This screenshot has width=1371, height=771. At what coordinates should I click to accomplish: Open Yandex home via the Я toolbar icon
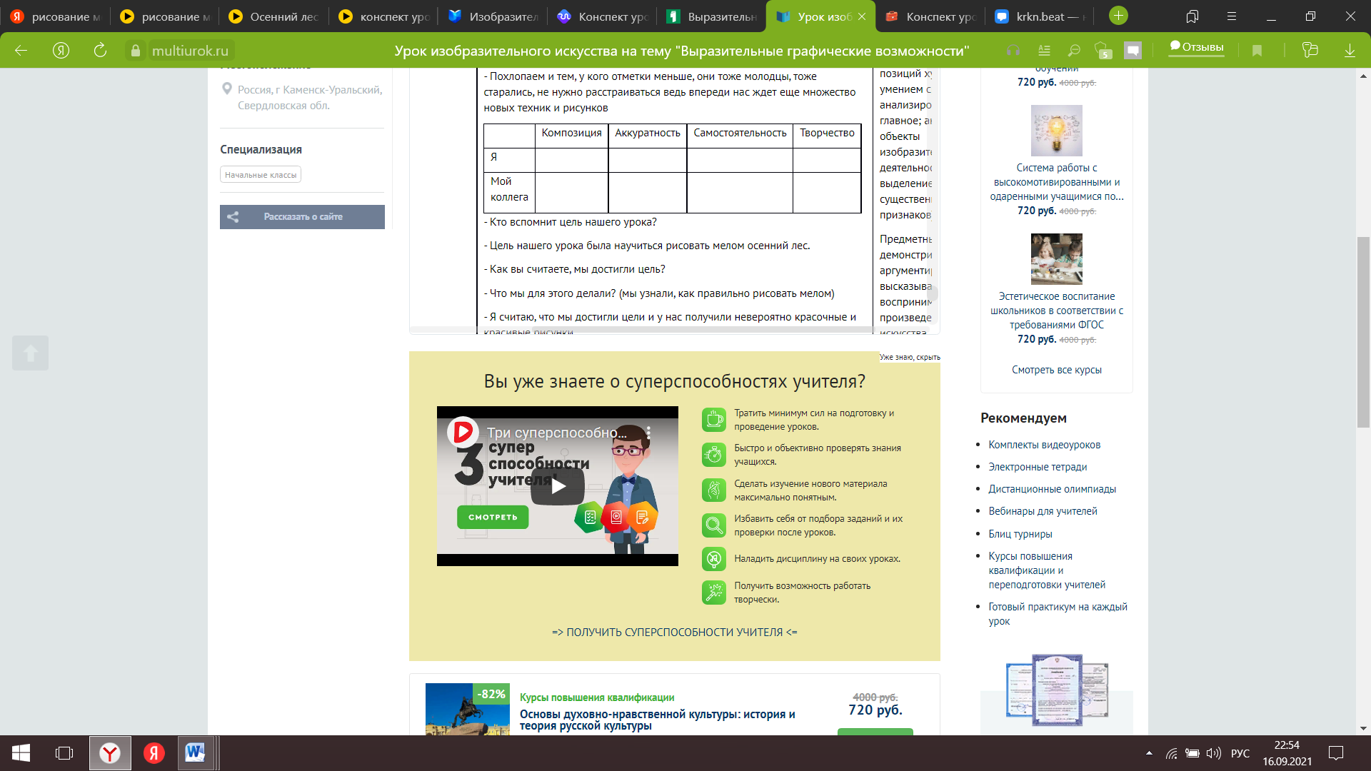tap(61, 51)
